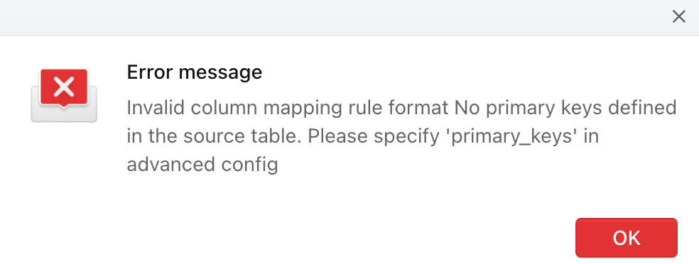Click the pointer tip below the red badge
This screenshot has height=264, width=699.
64,106
